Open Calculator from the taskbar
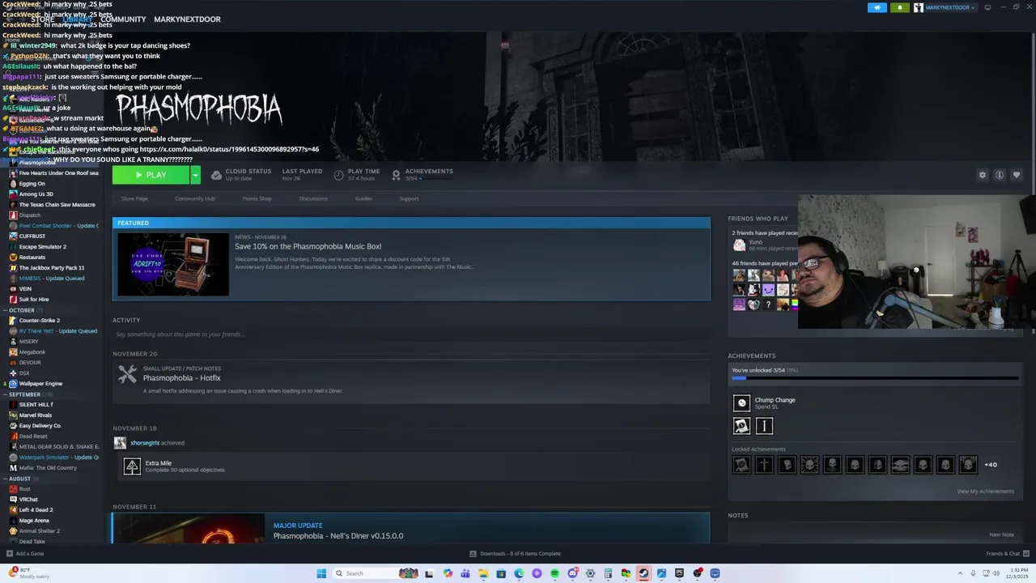 [x=608, y=573]
